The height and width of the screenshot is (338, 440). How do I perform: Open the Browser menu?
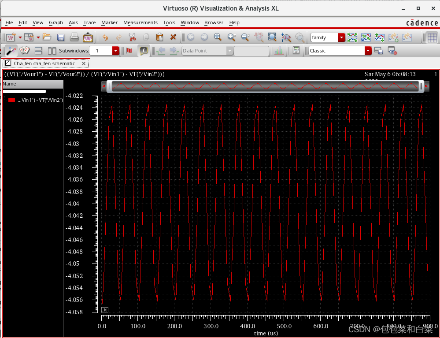click(x=214, y=22)
